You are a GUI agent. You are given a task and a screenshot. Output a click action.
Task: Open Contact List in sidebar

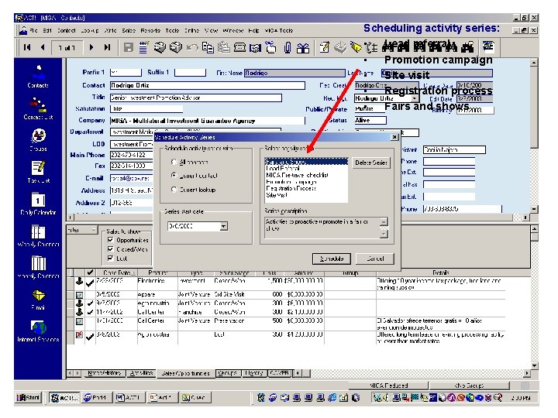(x=38, y=108)
